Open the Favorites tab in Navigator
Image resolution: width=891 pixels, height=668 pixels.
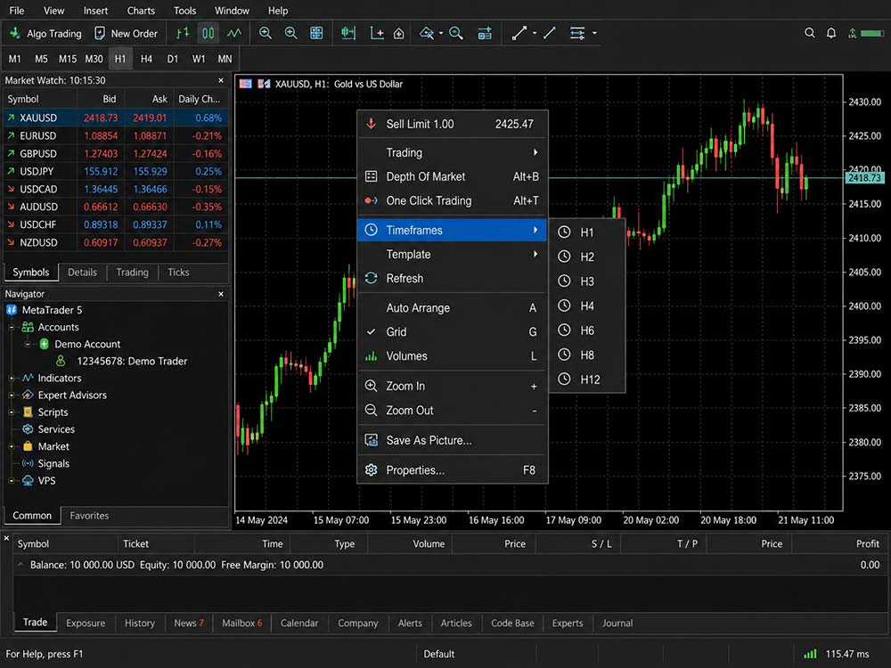pyautogui.click(x=89, y=516)
